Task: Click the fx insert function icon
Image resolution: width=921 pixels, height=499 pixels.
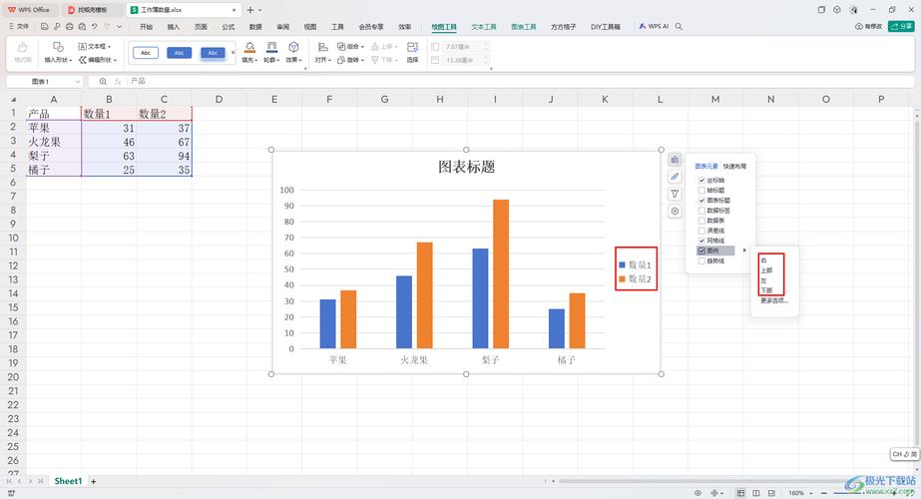Action: pos(118,82)
